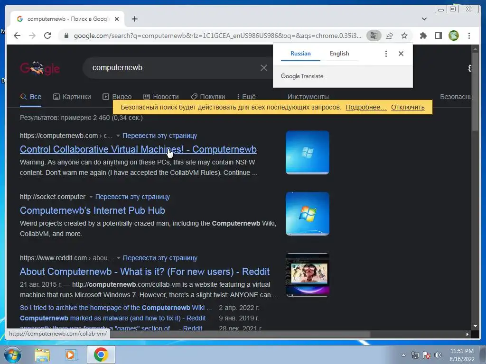Click the Подробнее link in the yellow banner
Viewport: 486px width, 364px height.
coord(366,107)
